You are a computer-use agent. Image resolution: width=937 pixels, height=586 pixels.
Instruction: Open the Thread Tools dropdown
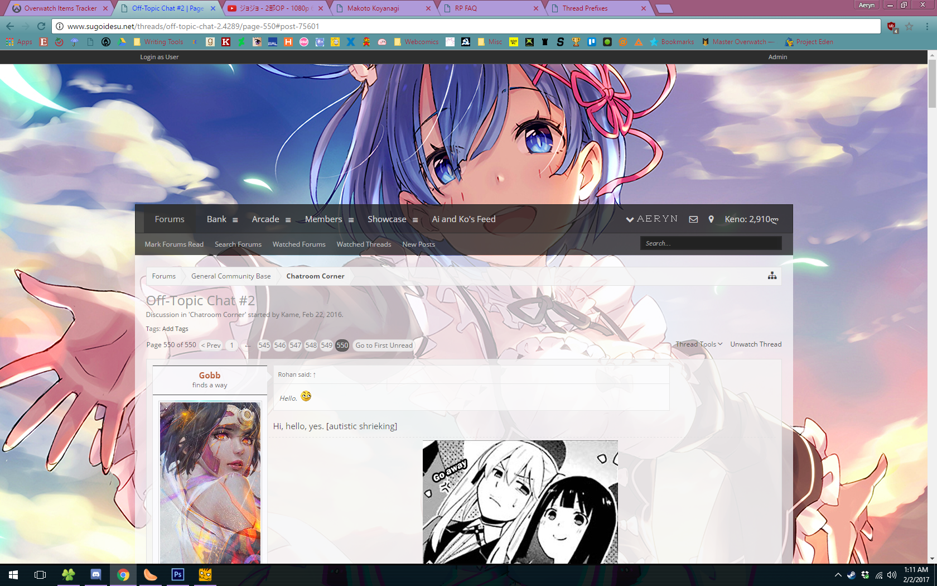coord(699,344)
